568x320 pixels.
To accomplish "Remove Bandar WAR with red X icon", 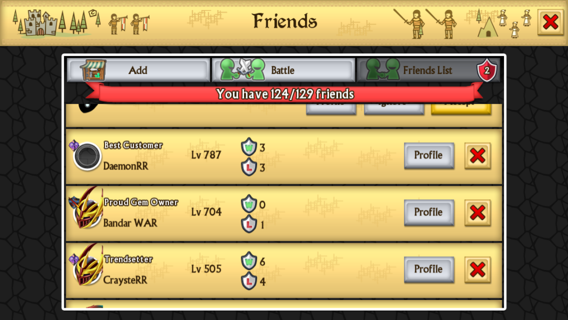I will [x=477, y=212].
